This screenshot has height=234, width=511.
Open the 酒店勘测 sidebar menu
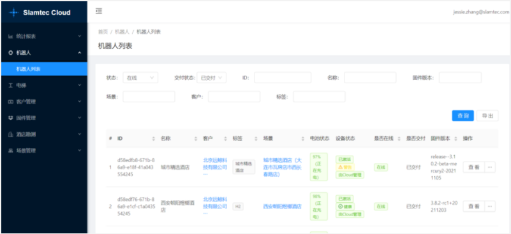(x=44, y=134)
